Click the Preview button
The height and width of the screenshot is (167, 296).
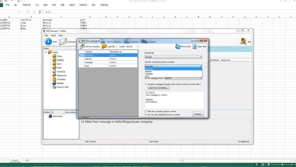coord(198,114)
